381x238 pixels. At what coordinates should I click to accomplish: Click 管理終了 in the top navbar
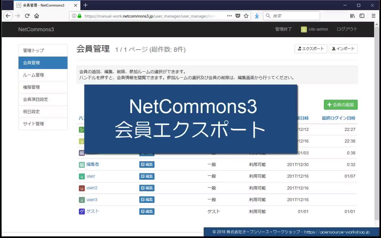[283, 29]
